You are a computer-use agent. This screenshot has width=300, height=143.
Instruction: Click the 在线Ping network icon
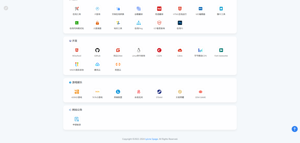pyautogui.click(x=139, y=23)
